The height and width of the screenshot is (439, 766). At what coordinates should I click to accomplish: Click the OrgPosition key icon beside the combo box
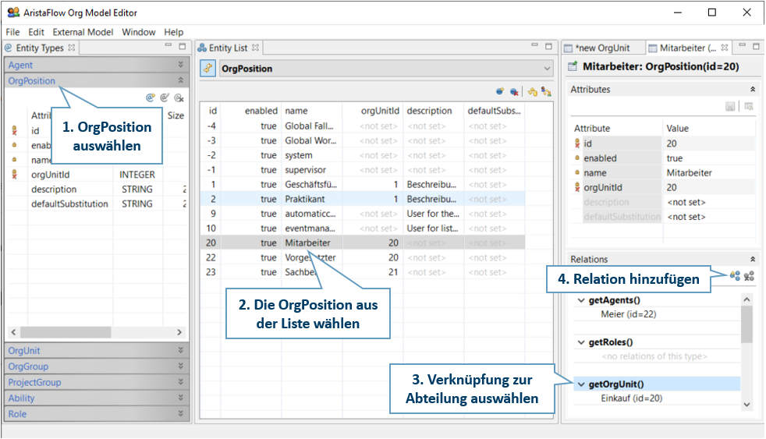click(x=208, y=69)
